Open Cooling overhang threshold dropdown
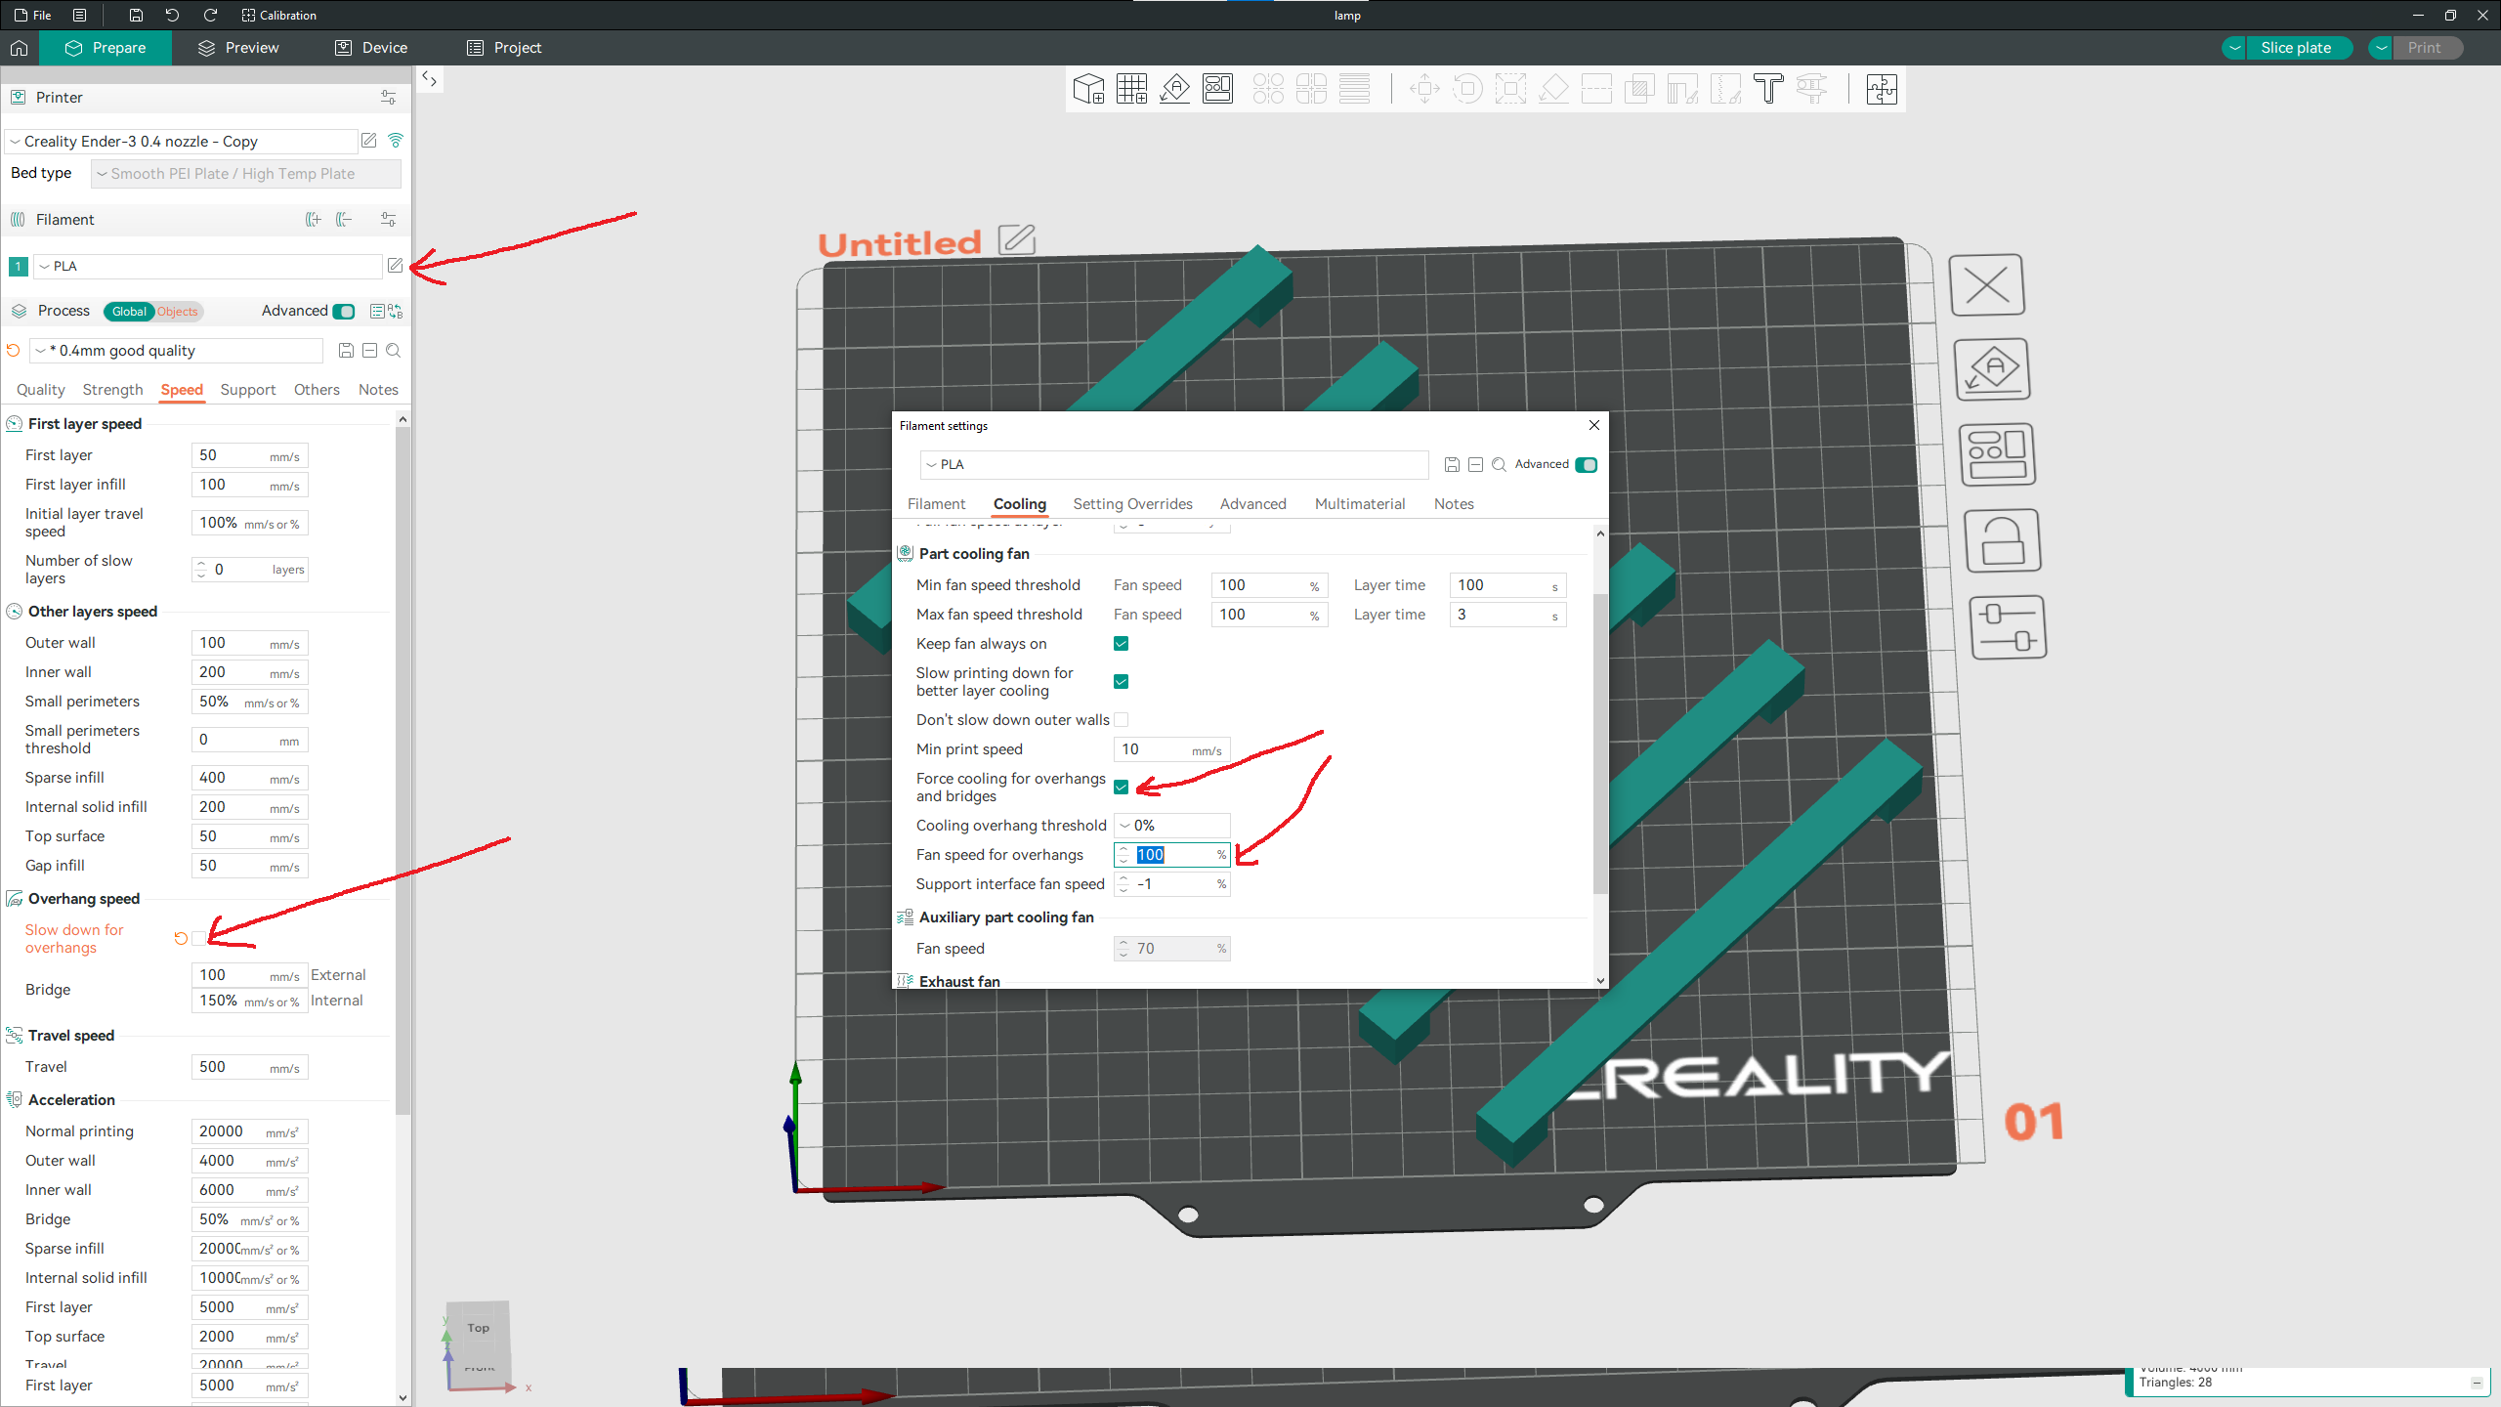This screenshot has width=2501, height=1407. [x=1172, y=826]
